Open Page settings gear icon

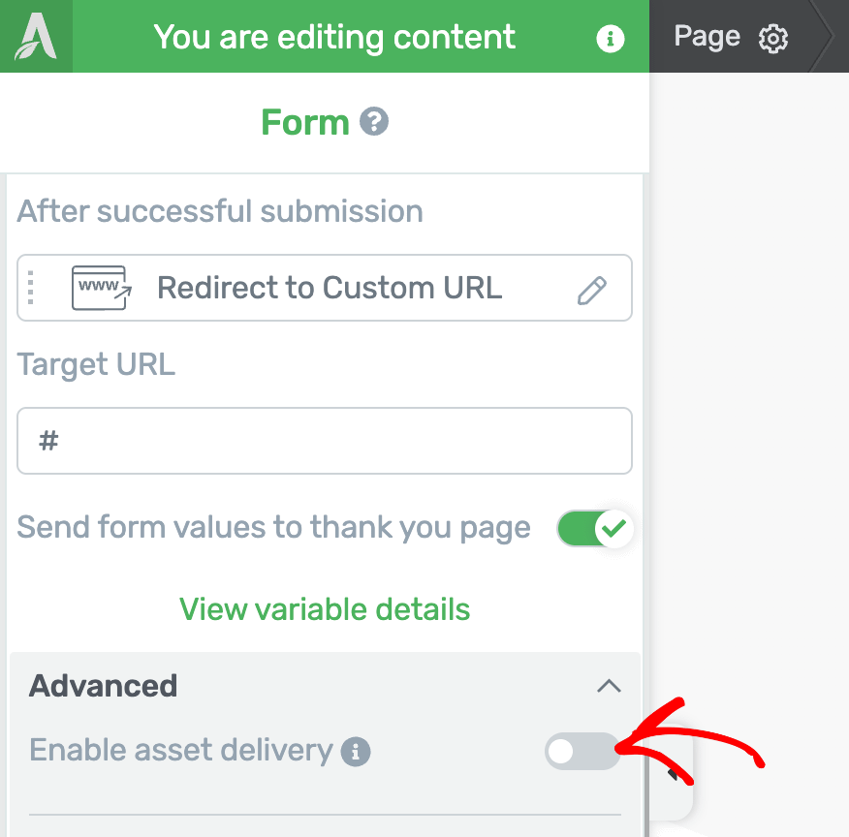773,39
